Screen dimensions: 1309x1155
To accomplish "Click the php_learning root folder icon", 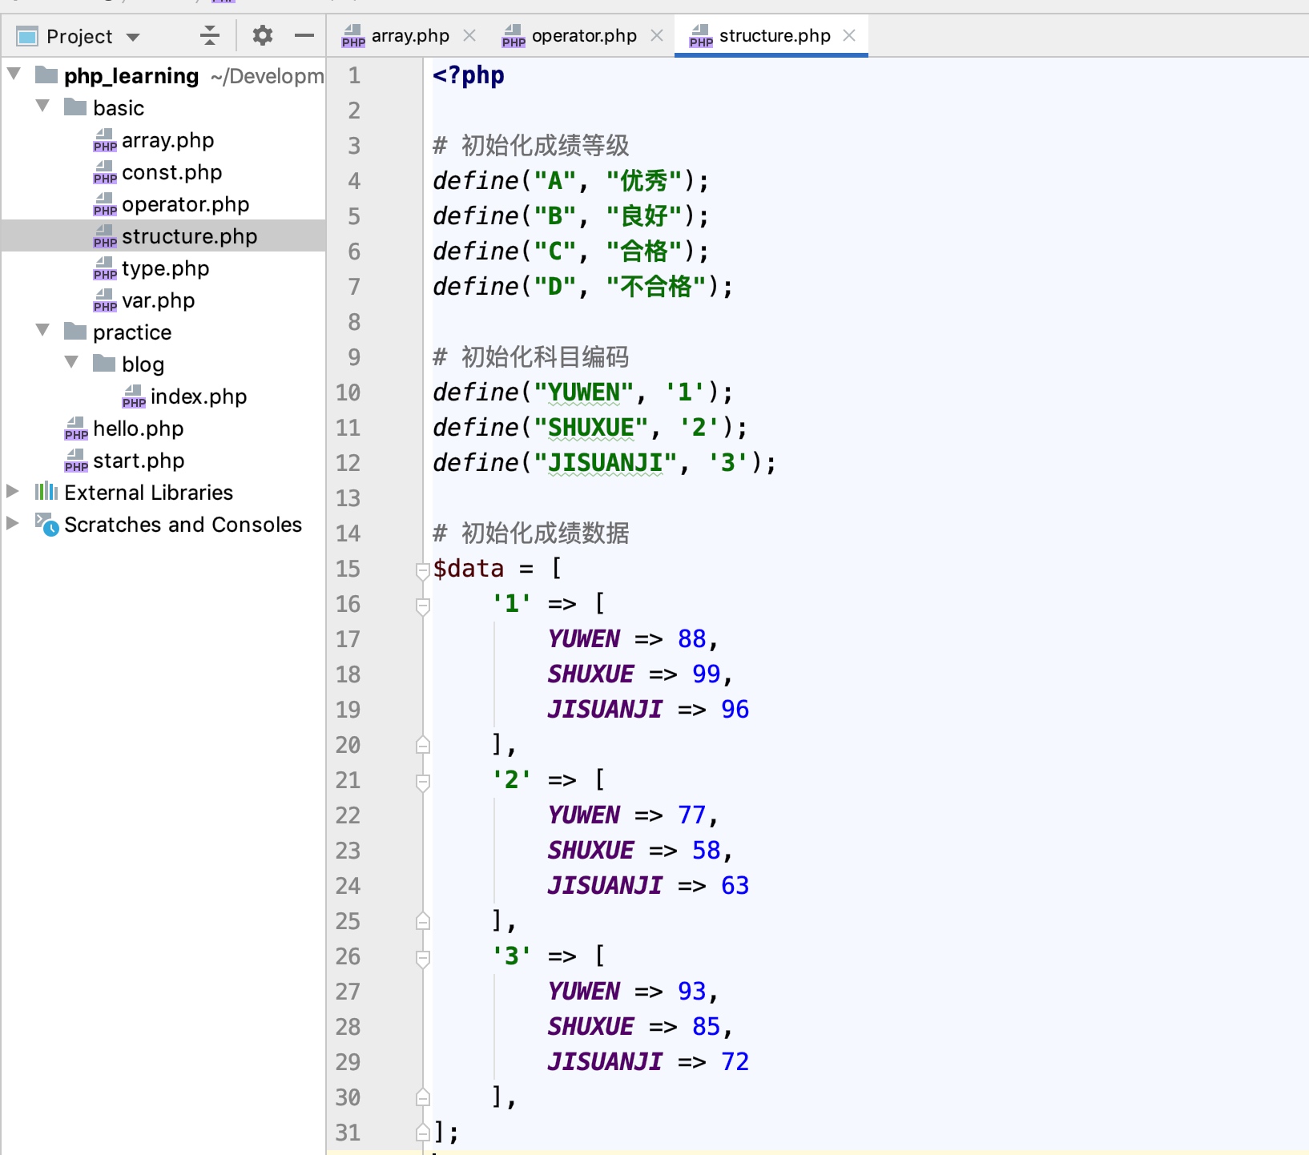I will (x=46, y=75).
